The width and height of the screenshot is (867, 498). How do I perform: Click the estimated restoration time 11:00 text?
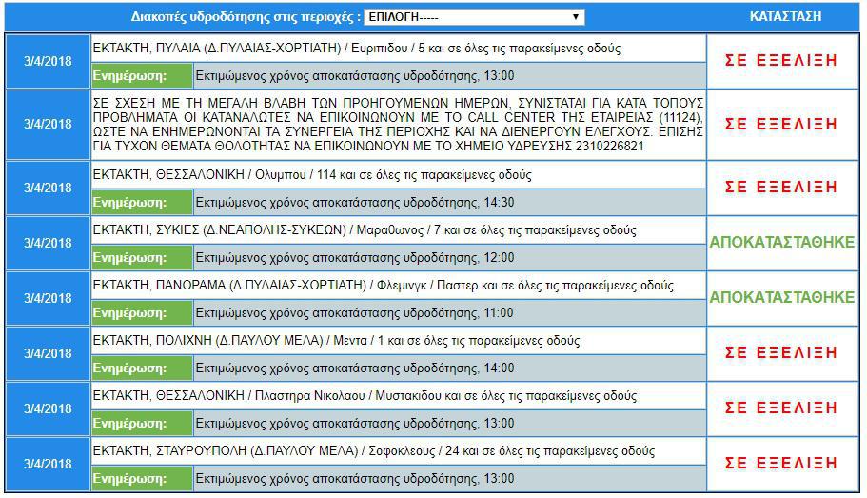point(355,312)
